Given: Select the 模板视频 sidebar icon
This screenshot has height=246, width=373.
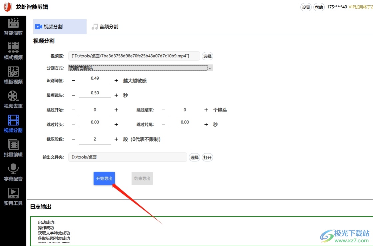Looking at the screenshot, I should [13, 72].
